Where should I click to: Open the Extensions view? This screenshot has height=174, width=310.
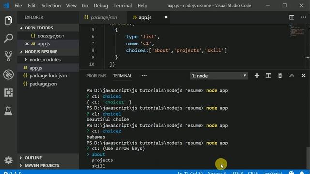8,92
